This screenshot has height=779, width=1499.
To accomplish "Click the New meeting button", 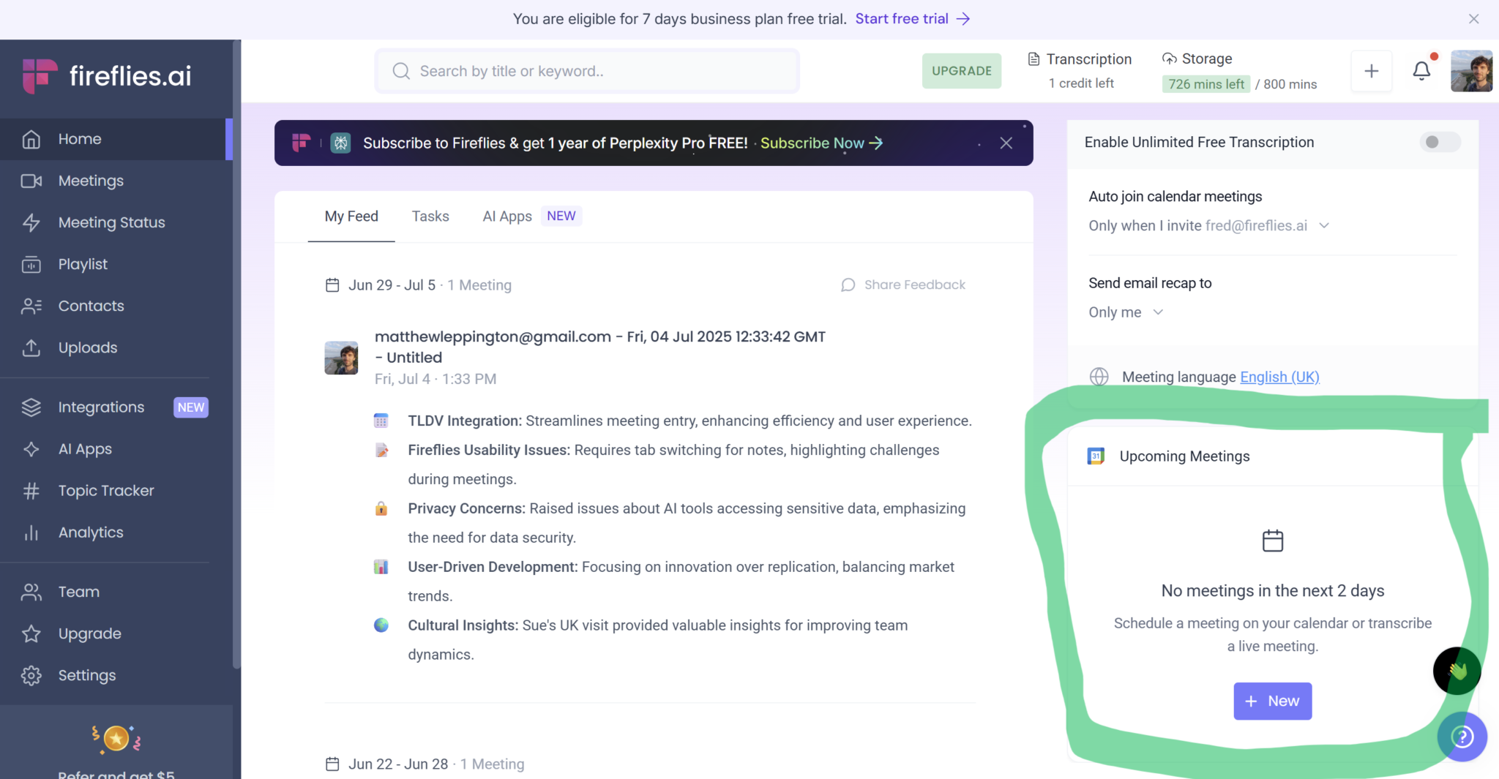I will [1272, 701].
